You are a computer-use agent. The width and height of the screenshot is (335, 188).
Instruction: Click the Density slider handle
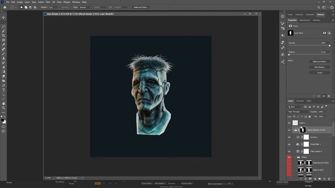click(x=329, y=45)
